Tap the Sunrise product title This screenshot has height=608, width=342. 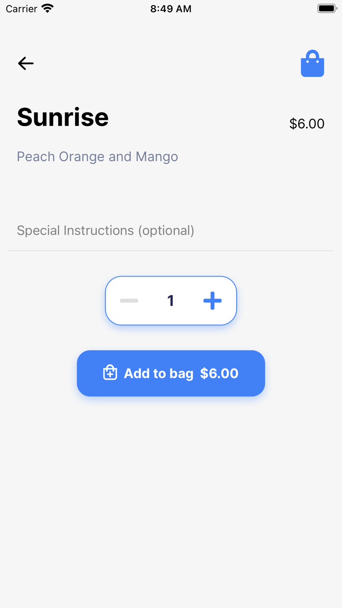pyautogui.click(x=63, y=117)
